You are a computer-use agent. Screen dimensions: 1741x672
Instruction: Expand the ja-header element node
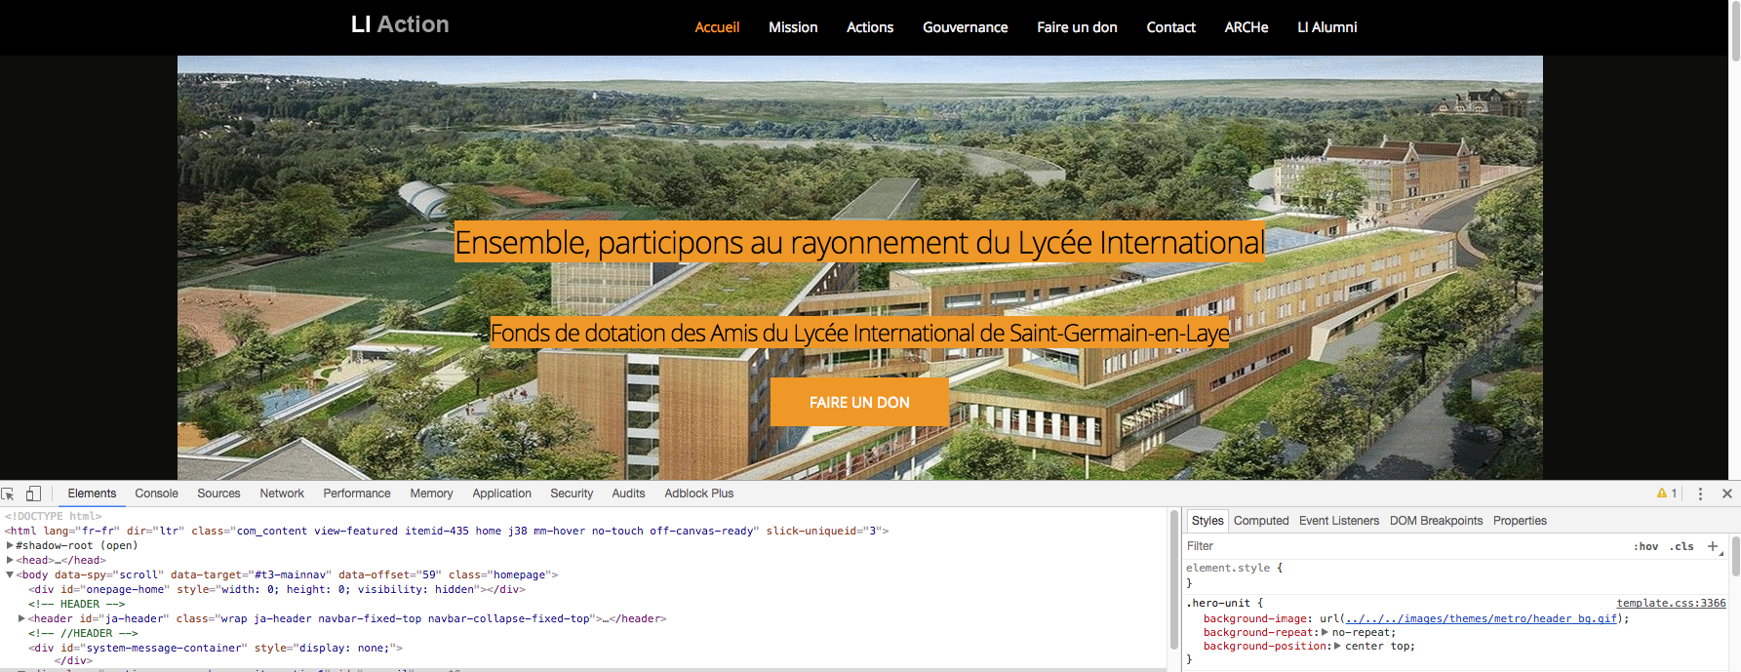[21, 618]
